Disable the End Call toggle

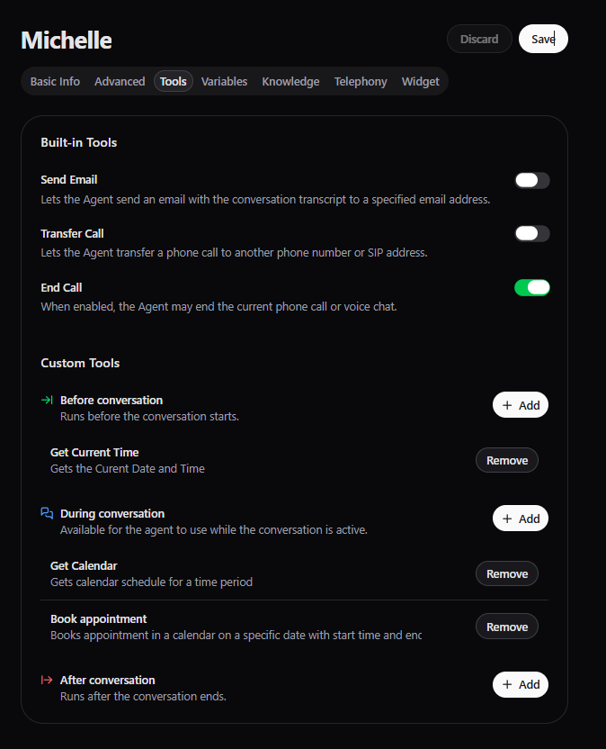click(531, 288)
